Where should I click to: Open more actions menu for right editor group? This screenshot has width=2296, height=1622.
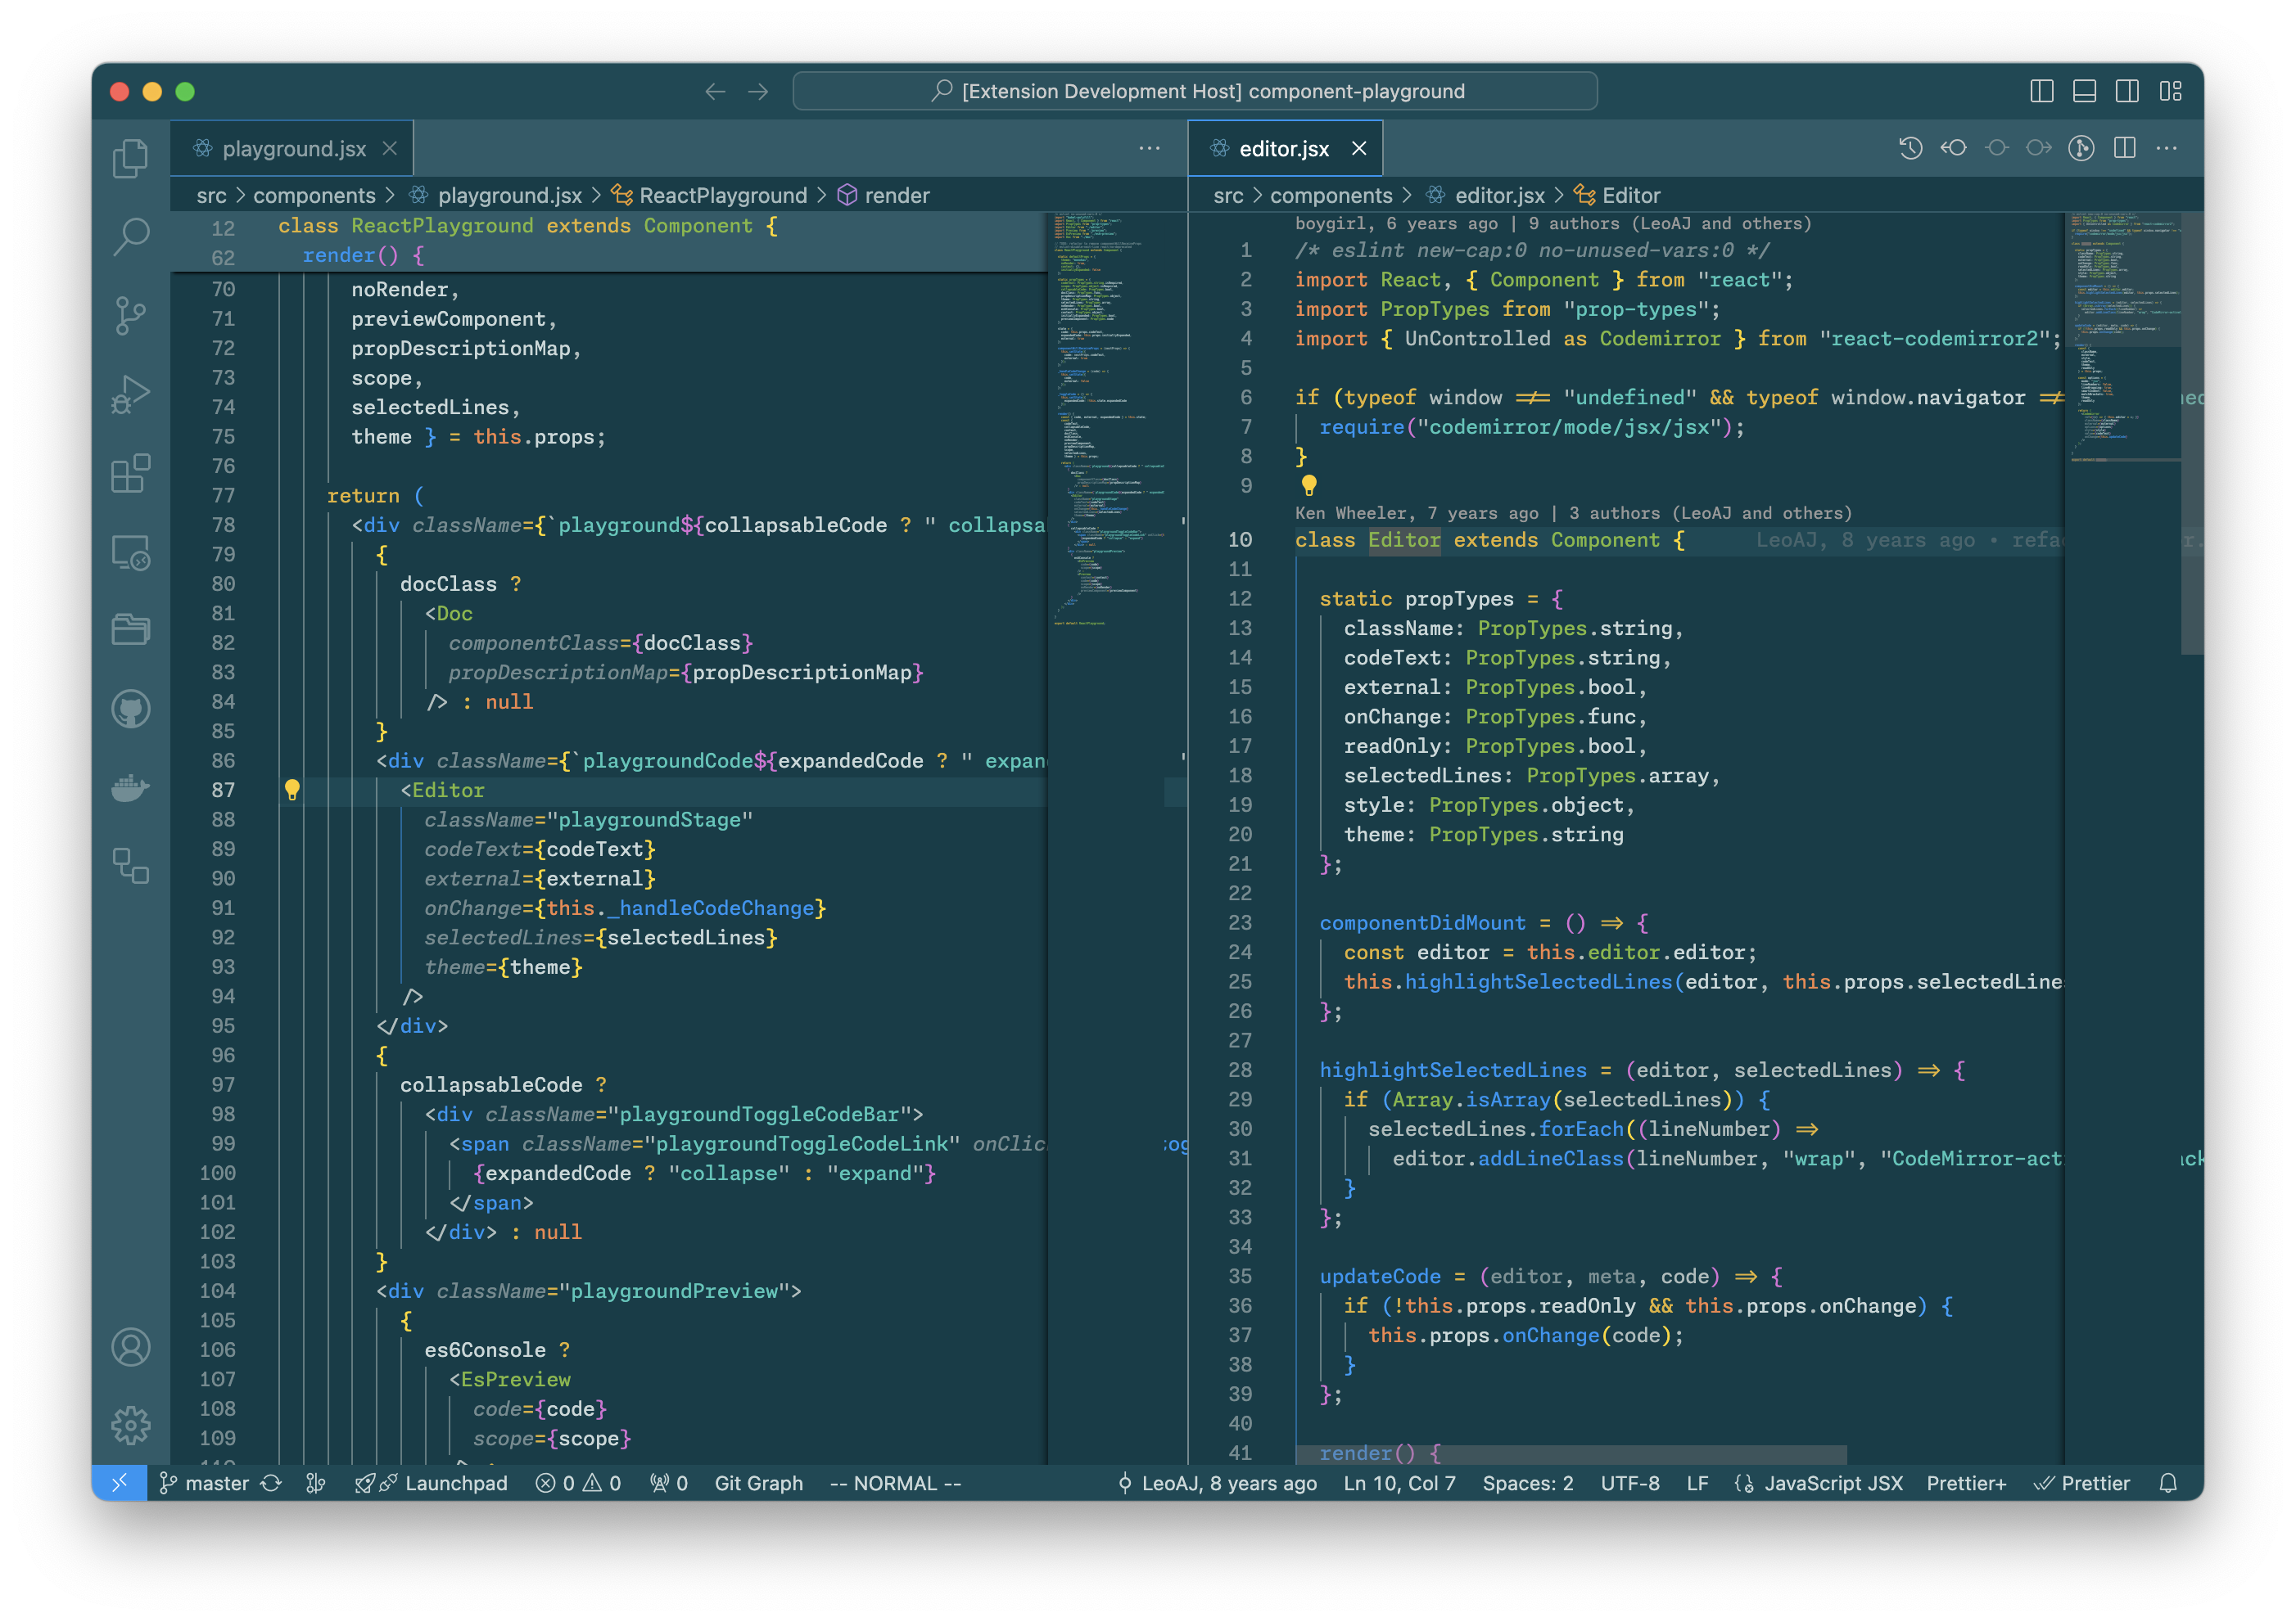point(2167,149)
